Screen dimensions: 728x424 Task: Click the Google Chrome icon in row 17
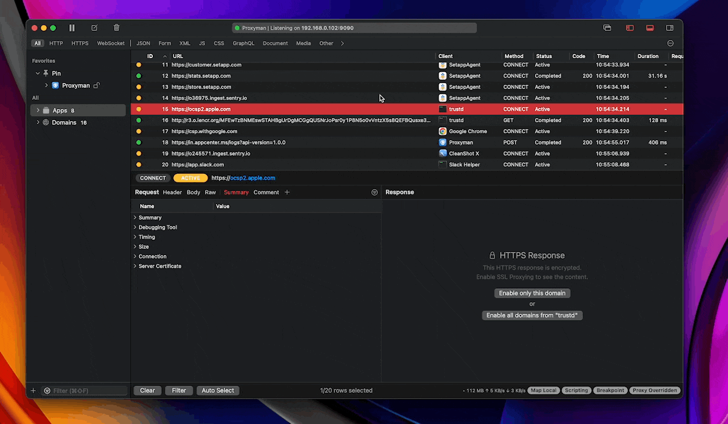click(443, 131)
